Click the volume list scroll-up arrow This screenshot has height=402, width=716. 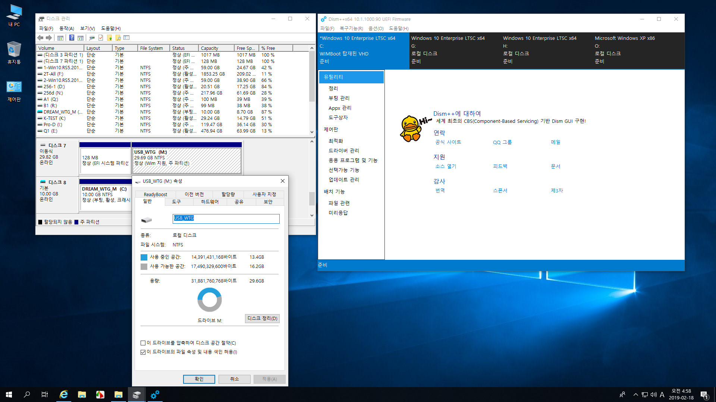click(312, 48)
